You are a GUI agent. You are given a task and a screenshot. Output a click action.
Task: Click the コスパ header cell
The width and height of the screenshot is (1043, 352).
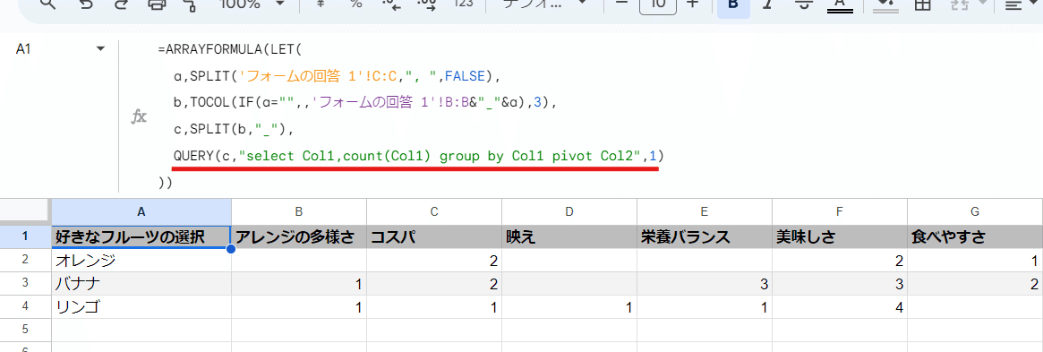click(433, 236)
